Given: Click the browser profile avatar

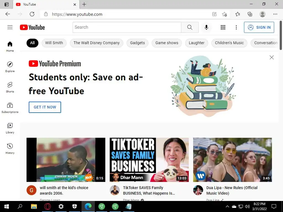Looking at the screenshot, I should (x=262, y=14).
